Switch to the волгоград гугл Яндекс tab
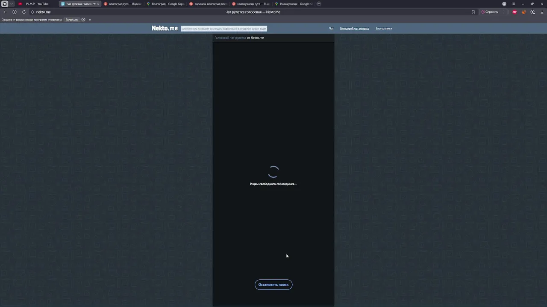 [123, 4]
